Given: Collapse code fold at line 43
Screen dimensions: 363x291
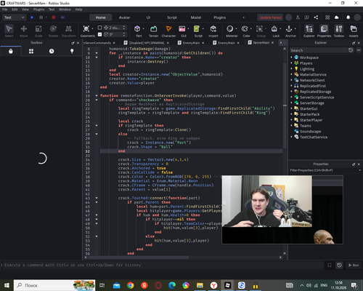Looking at the screenshot, I should 97,198.
